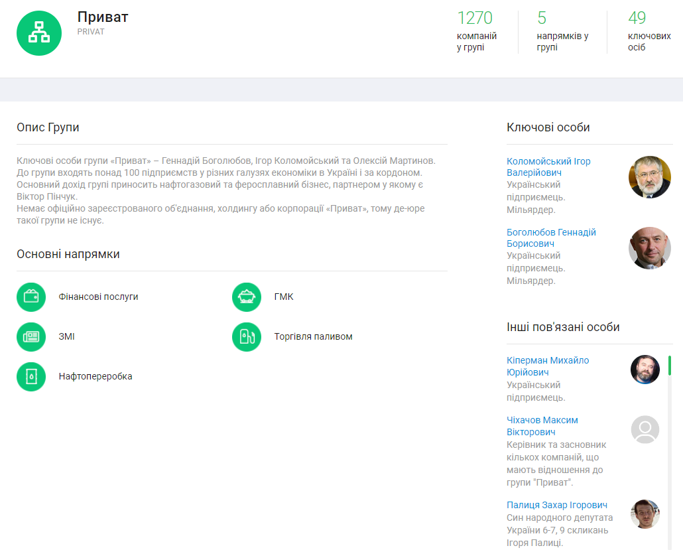This screenshot has height=550, width=683.
Task: Go to Кіперман Михайло Юрійович profile
Action: click(547, 366)
